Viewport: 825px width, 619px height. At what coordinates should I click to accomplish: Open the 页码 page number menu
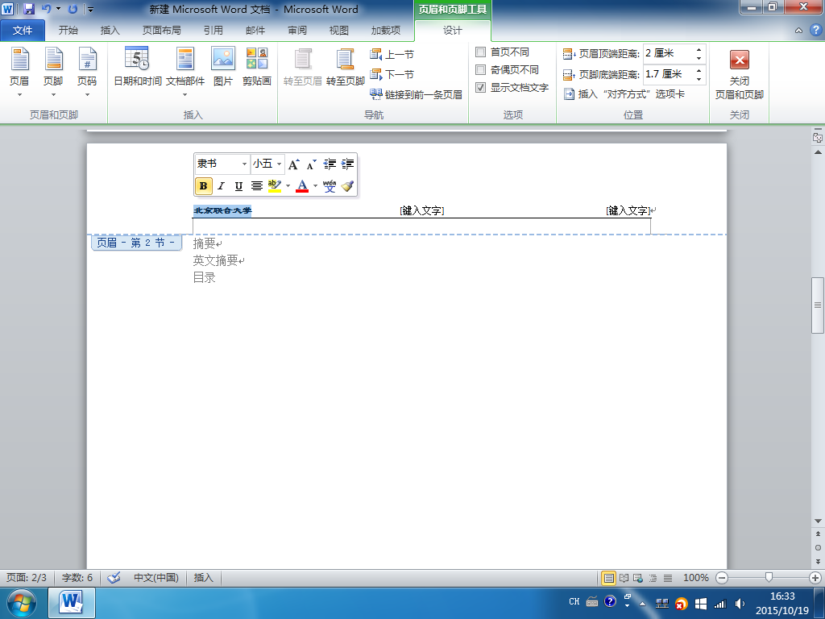[x=87, y=73]
